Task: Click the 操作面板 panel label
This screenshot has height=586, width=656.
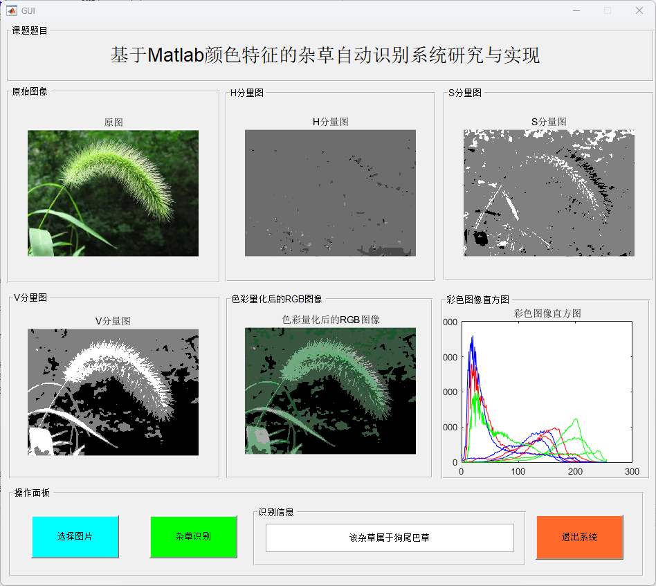Action: point(32,493)
